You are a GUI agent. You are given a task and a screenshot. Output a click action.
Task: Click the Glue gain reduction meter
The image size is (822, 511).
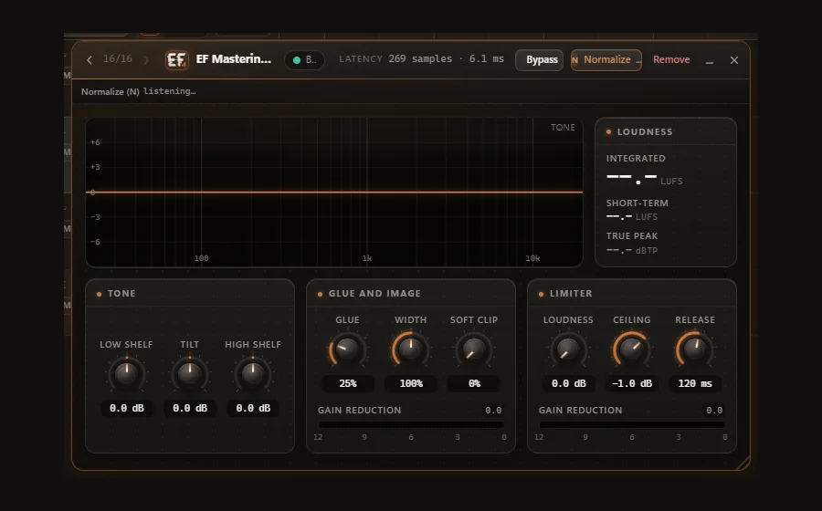(x=411, y=424)
